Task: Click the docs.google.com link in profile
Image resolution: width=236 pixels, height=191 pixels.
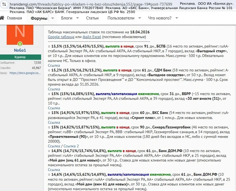Action: [x=25, y=73]
